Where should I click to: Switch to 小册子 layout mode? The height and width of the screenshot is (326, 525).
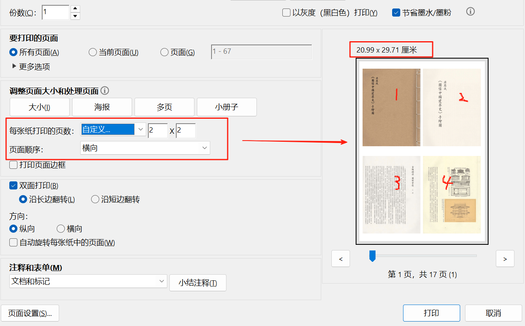[226, 107]
